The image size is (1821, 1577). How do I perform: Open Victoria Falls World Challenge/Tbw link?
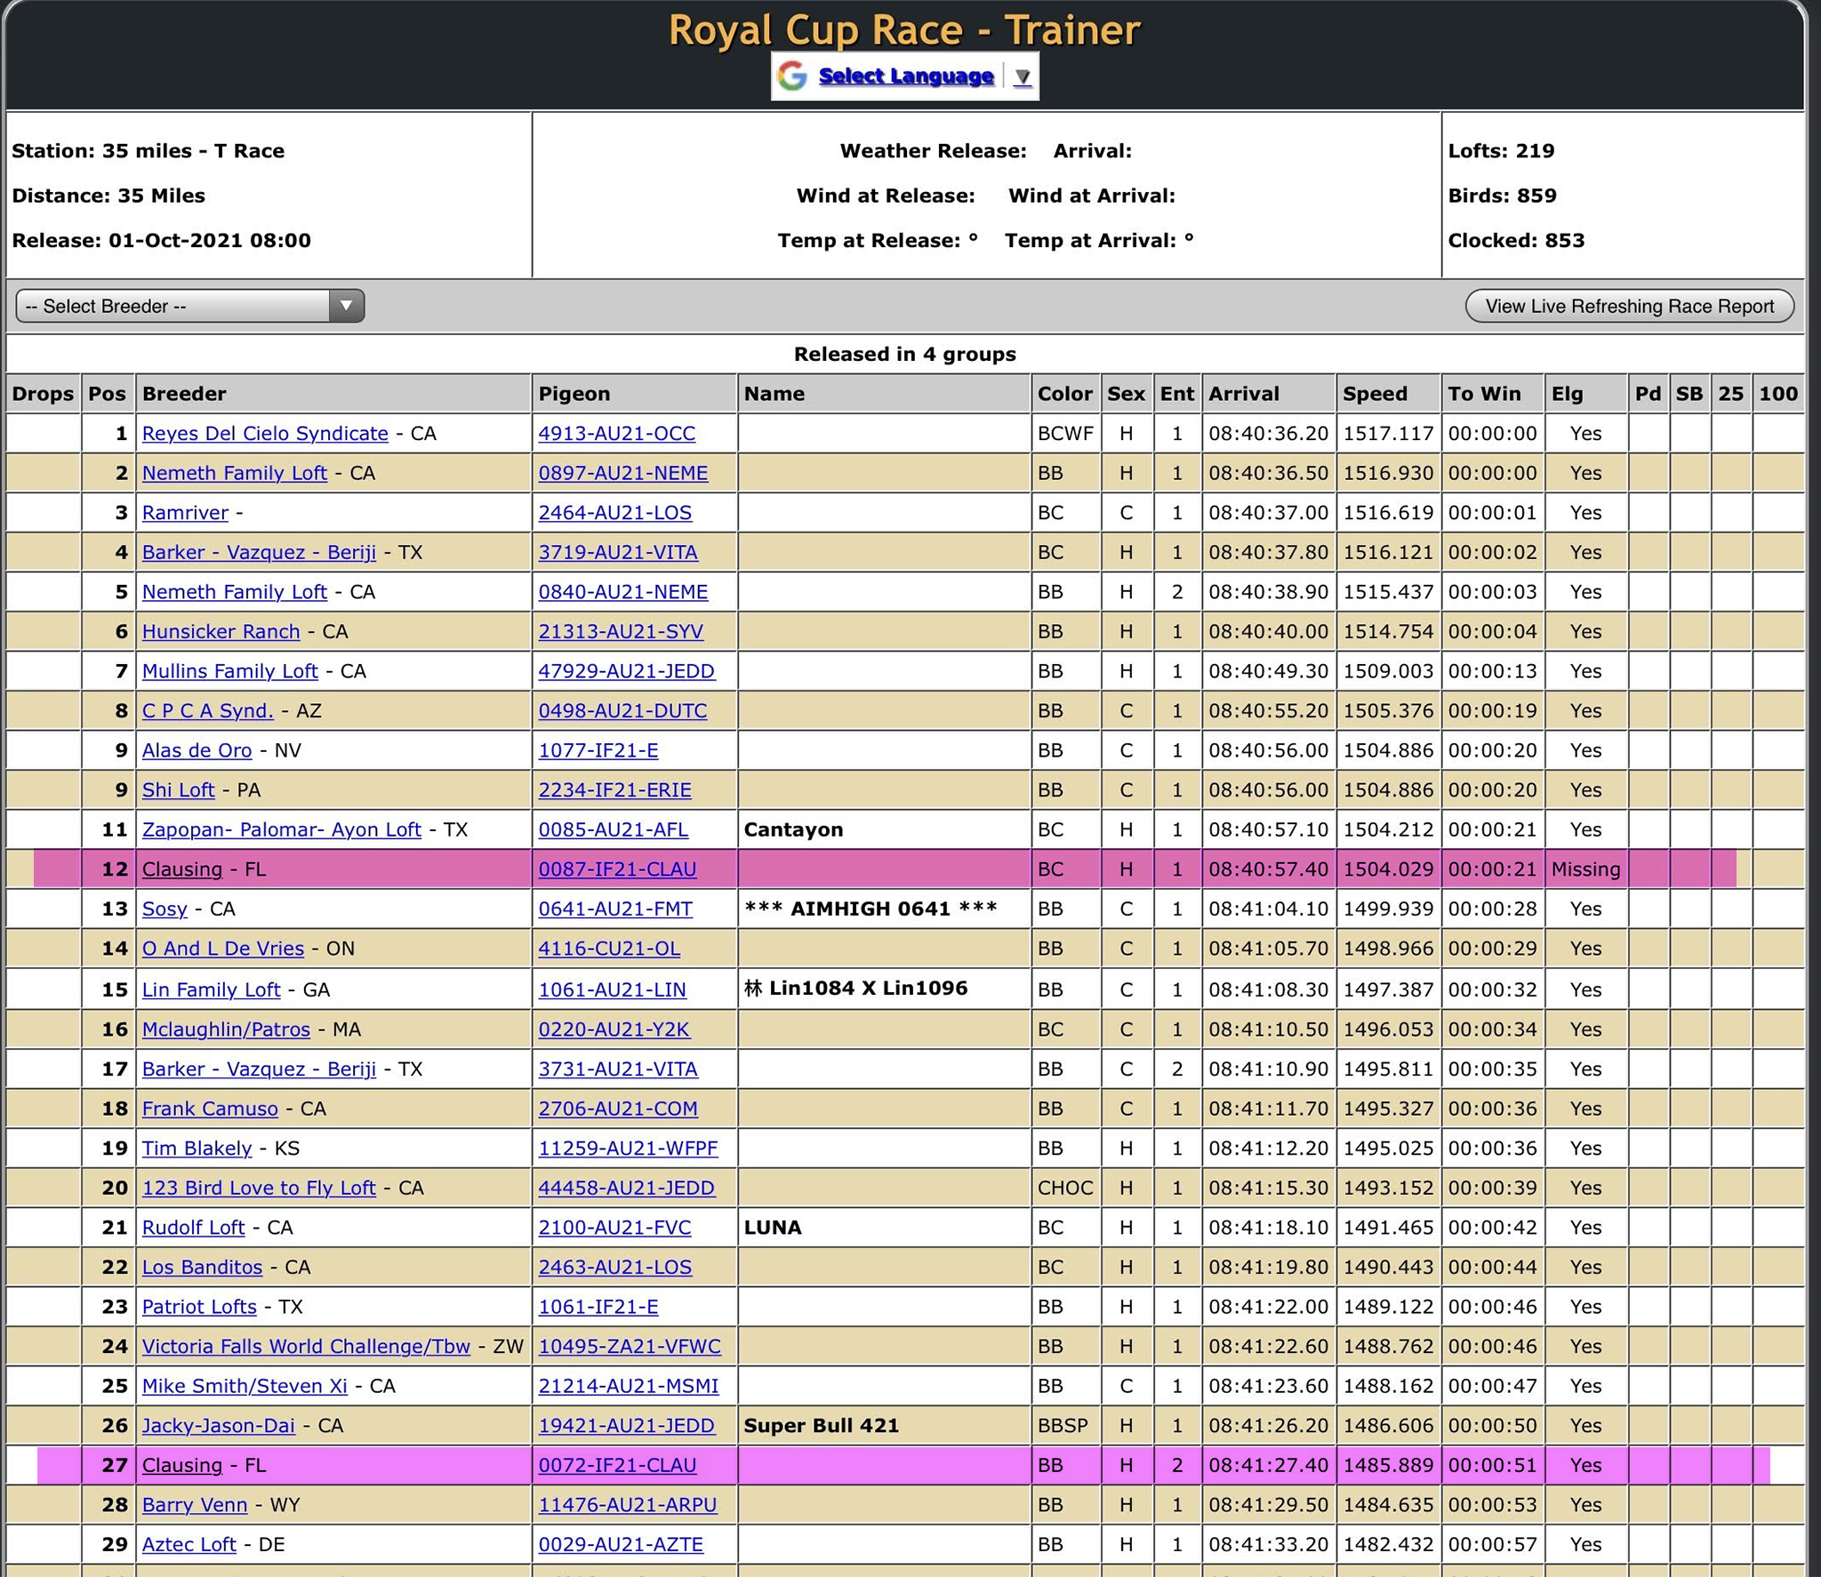[306, 1347]
